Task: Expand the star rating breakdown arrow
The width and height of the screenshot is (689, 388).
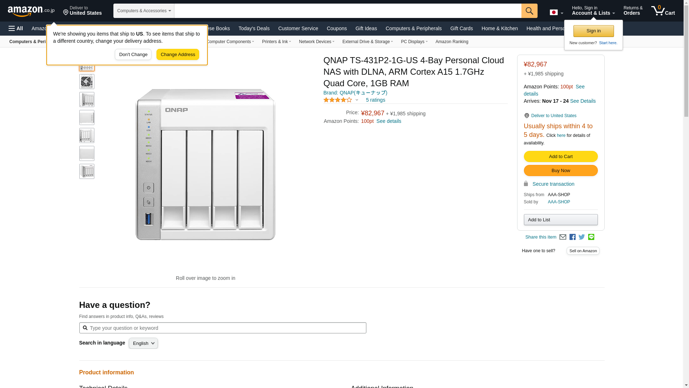Action: click(357, 100)
